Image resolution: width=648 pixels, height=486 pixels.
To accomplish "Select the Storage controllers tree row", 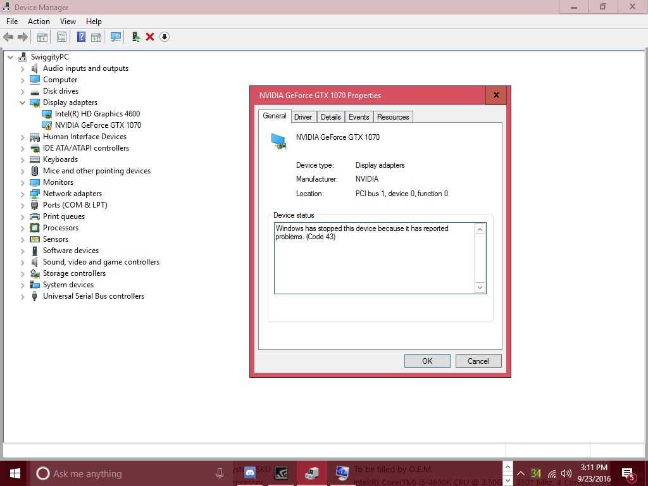I will (68, 273).
